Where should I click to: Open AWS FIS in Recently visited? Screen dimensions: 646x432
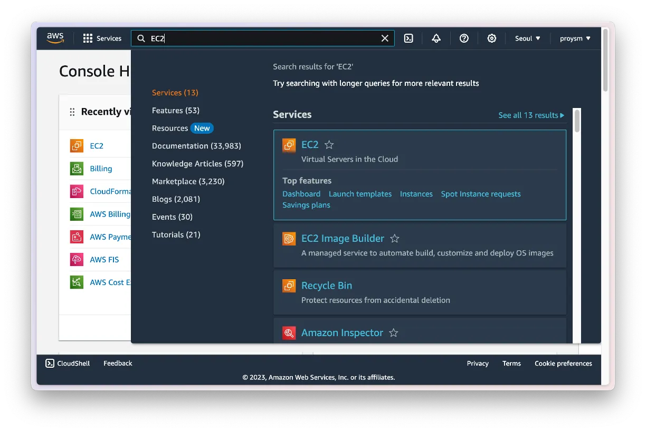click(104, 260)
